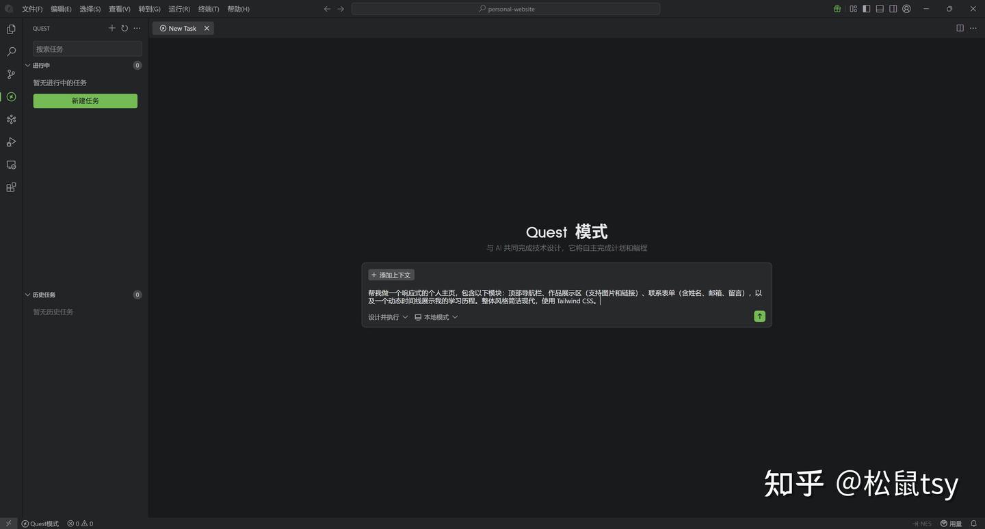
Task: Close the New Task tab
Action: coord(207,28)
